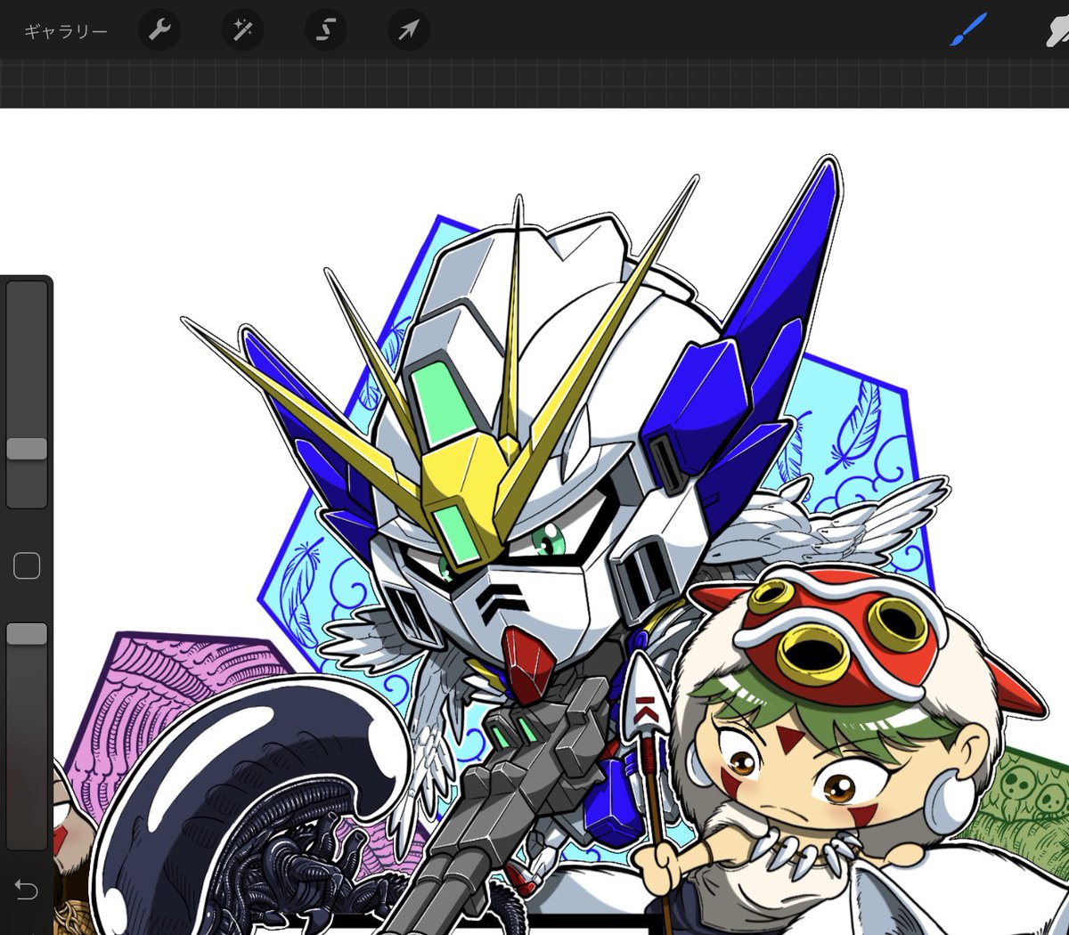The width and height of the screenshot is (1069, 935).
Task: Activate the Selection S-ribbon tool
Action: (326, 30)
